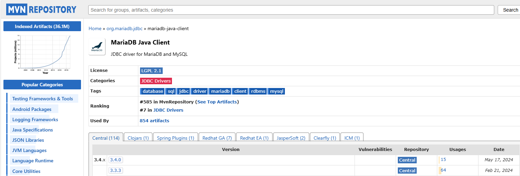Click the Date column header
The width and height of the screenshot is (520, 176).
499,149
